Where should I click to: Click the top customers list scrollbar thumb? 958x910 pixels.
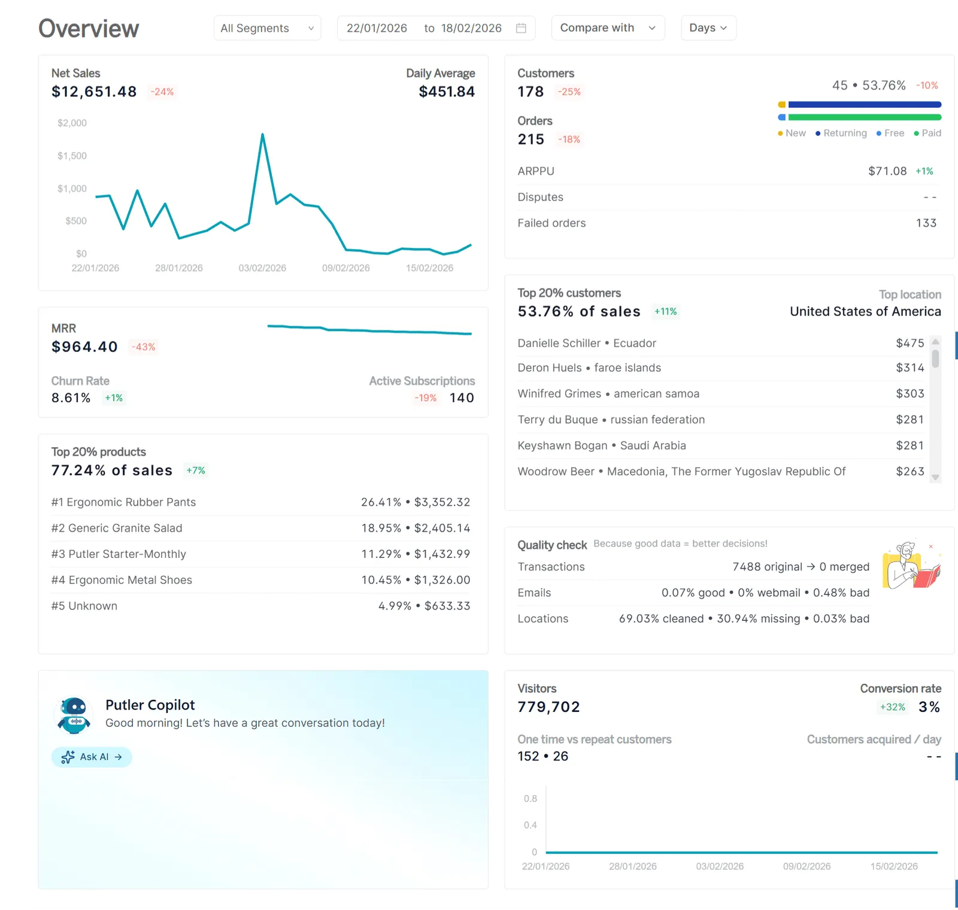point(935,358)
